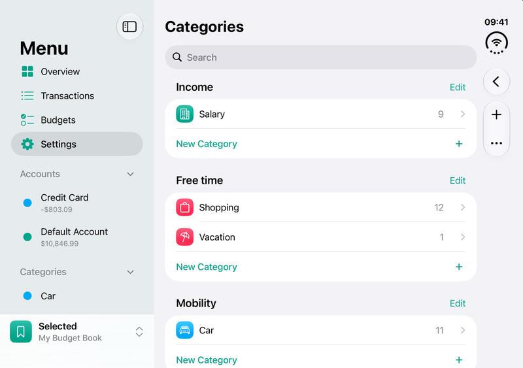Open the Shopping category row

coord(320,207)
